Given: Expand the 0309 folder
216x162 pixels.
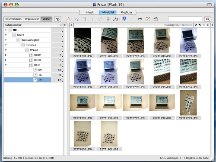Looking at the screenshot, I should point(6,55).
